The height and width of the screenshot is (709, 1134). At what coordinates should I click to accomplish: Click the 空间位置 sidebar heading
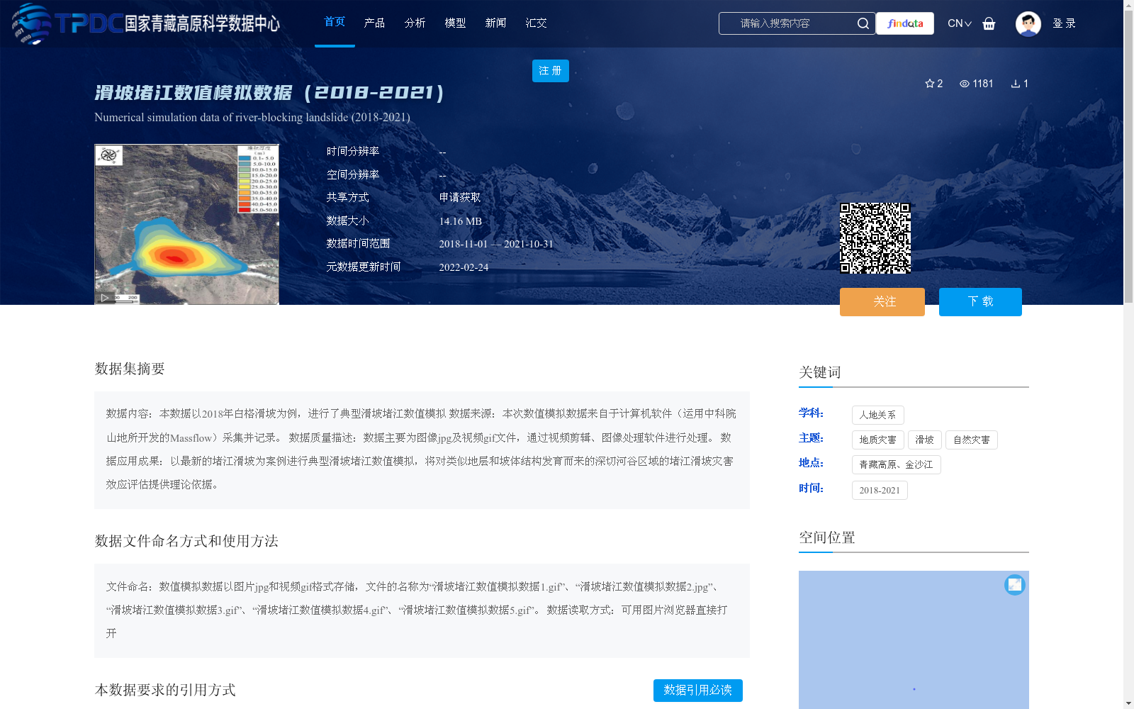827,537
